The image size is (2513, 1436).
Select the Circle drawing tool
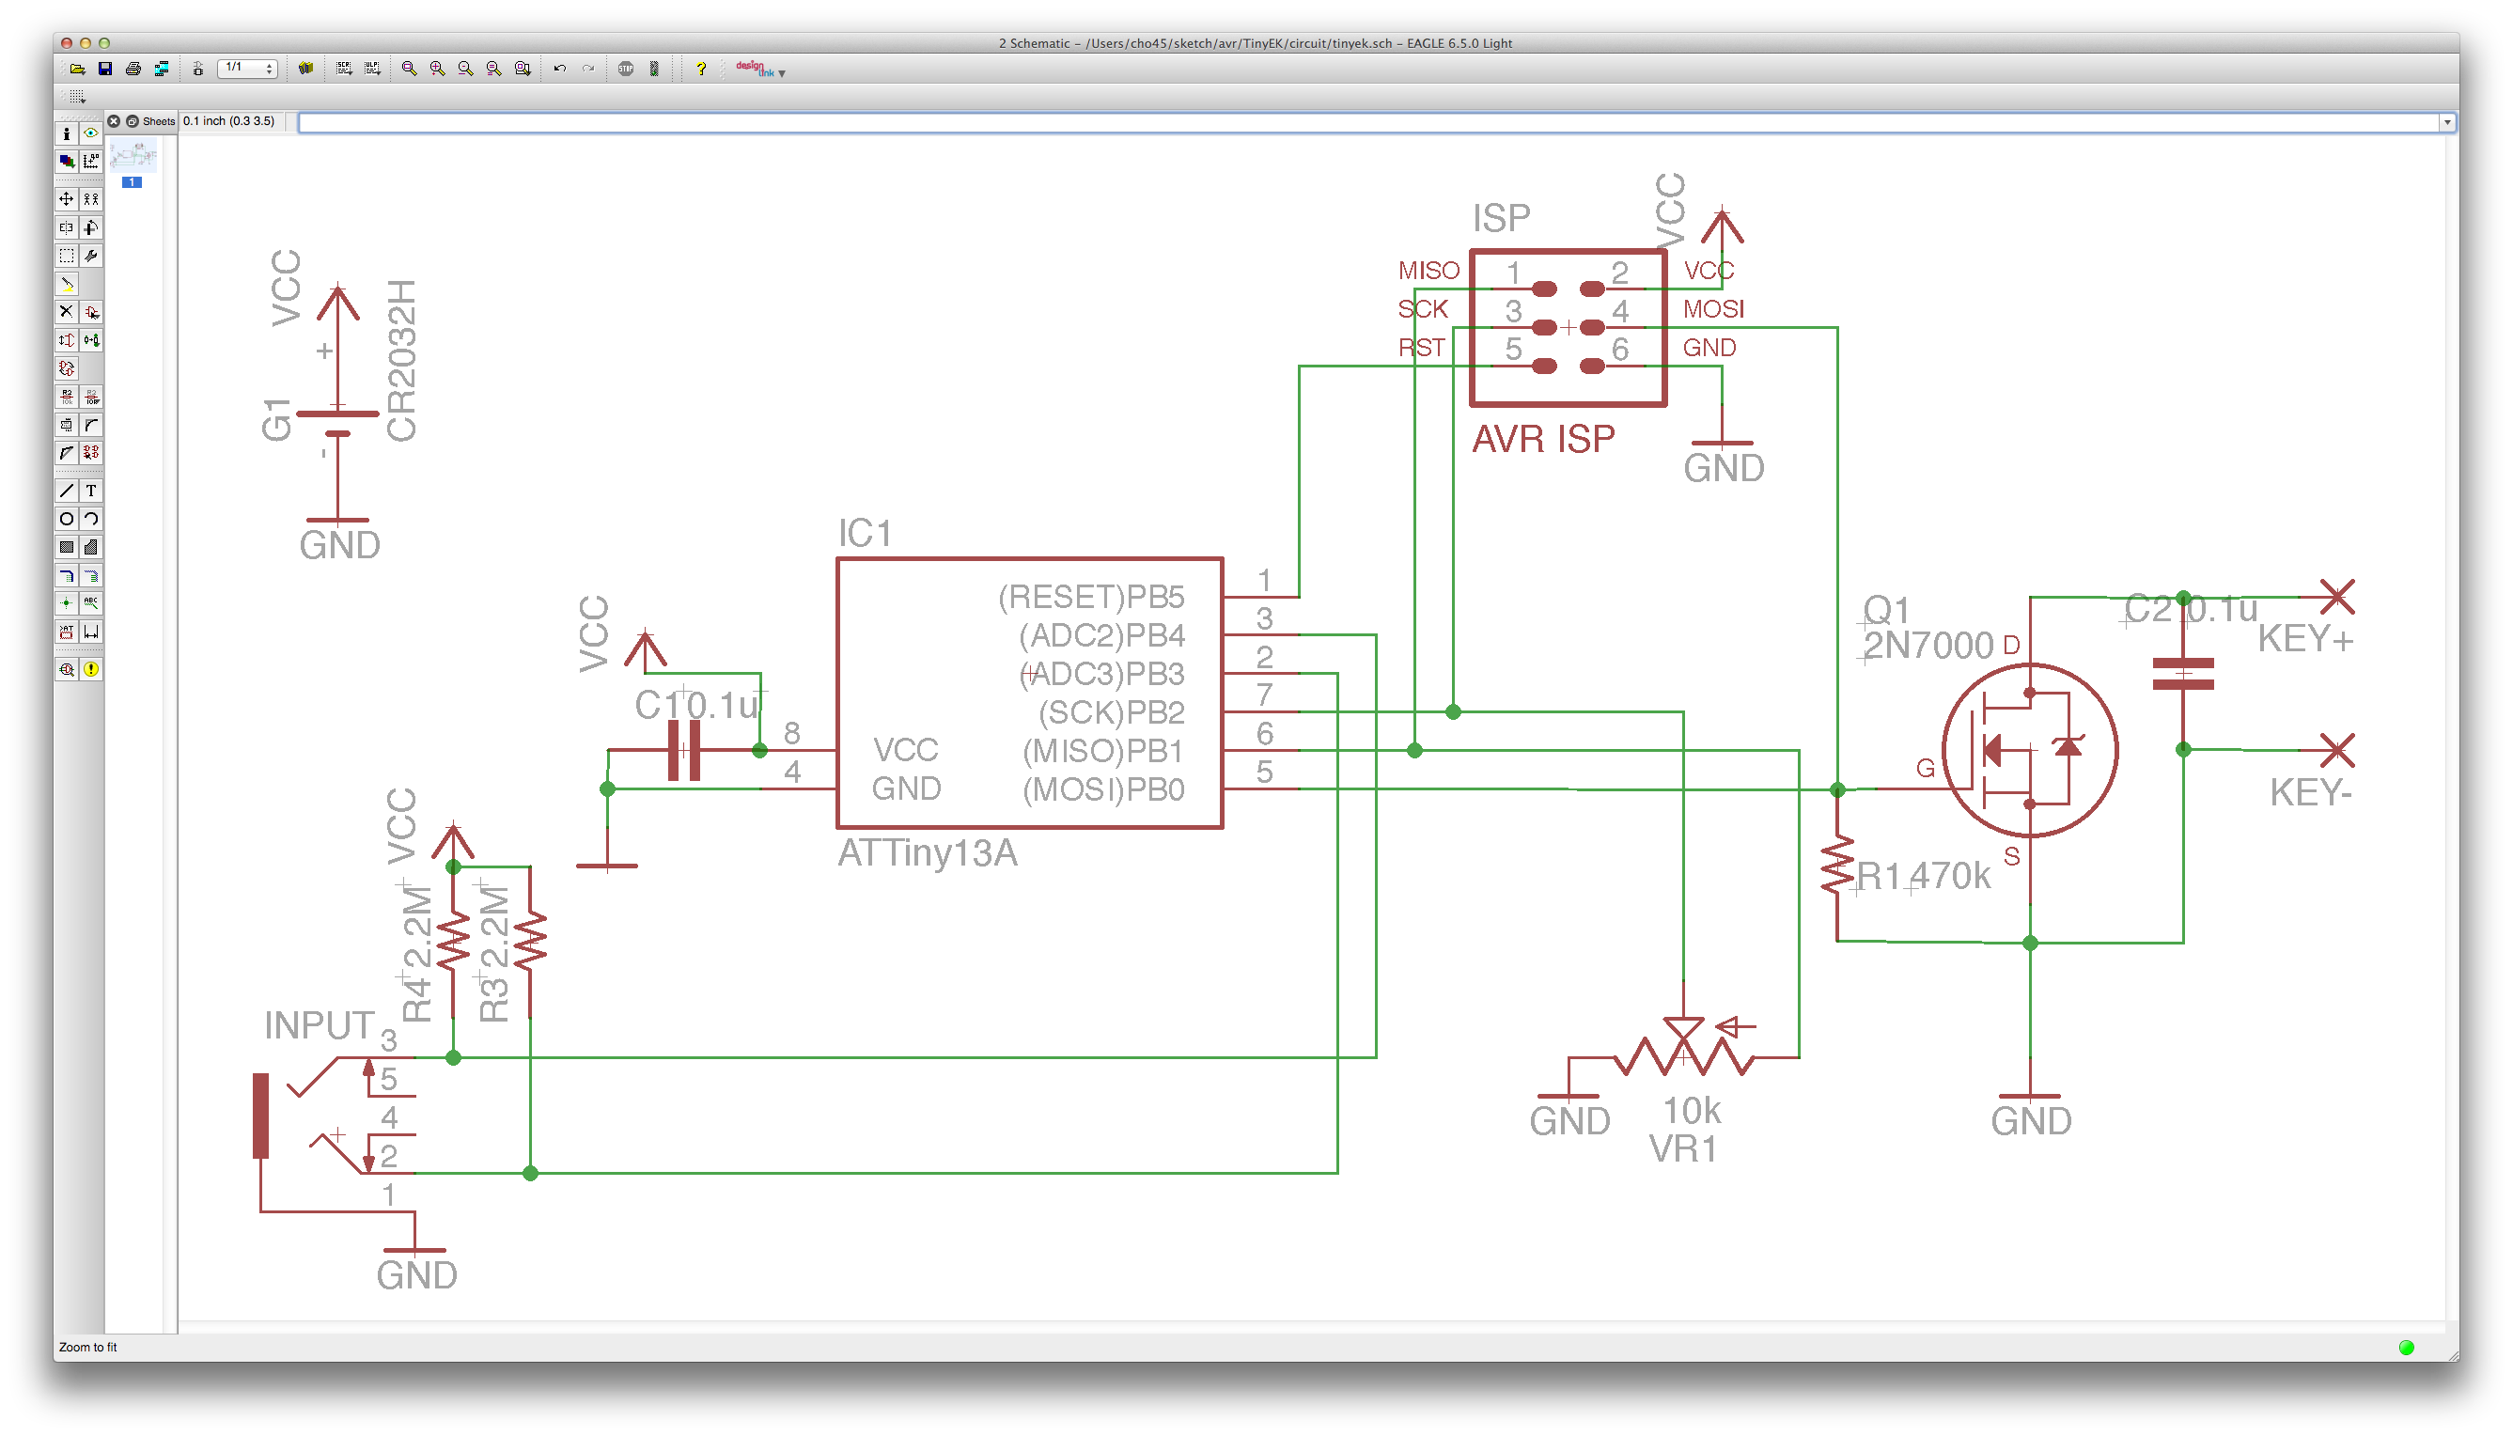[66, 519]
